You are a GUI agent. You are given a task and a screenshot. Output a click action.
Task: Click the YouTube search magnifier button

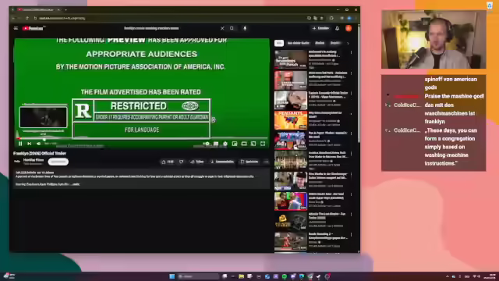coord(232,28)
